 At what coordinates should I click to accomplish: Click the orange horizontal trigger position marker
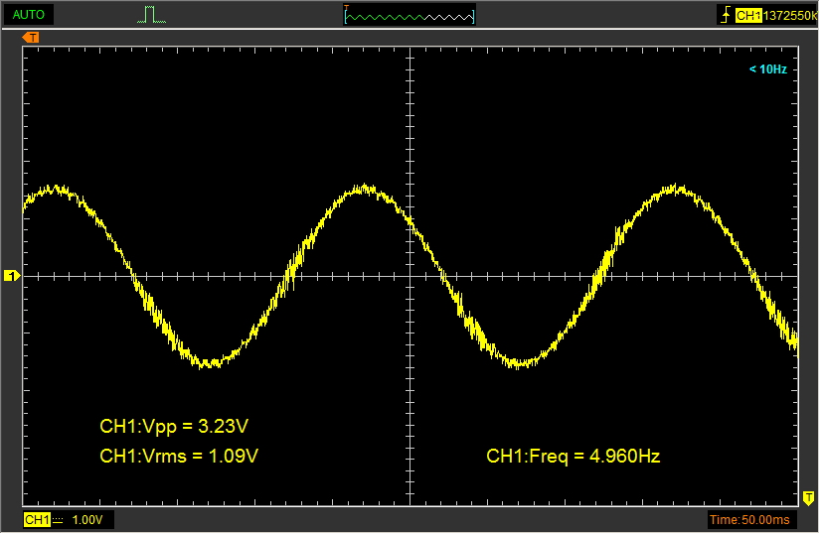coord(31,38)
